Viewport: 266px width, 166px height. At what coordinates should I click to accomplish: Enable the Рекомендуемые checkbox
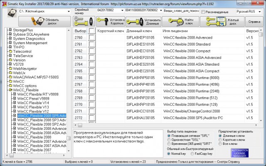click(x=203, y=12)
